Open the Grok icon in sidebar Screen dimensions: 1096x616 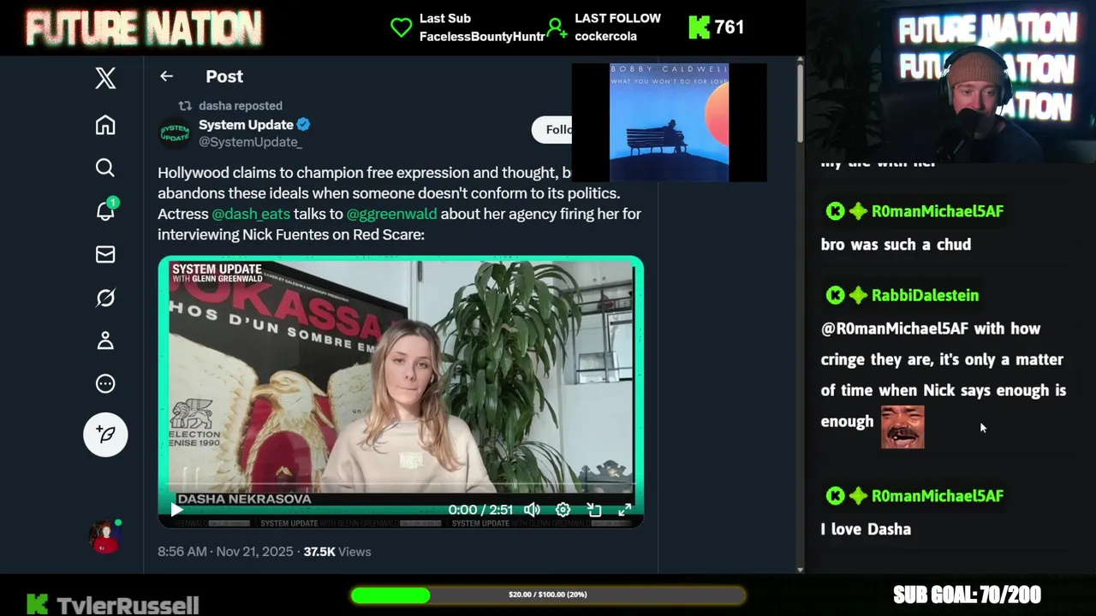[105, 298]
